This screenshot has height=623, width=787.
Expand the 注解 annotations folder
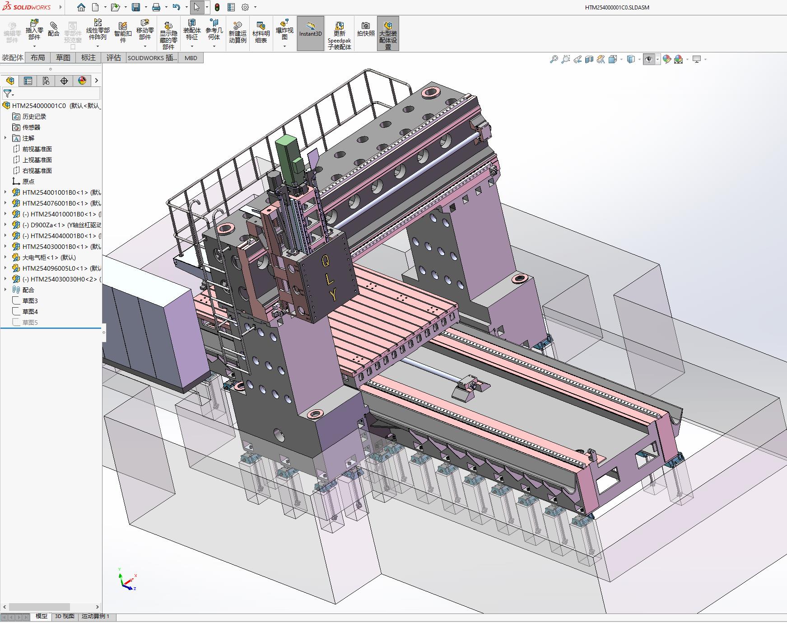pyautogui.click(x=5, y=138)
